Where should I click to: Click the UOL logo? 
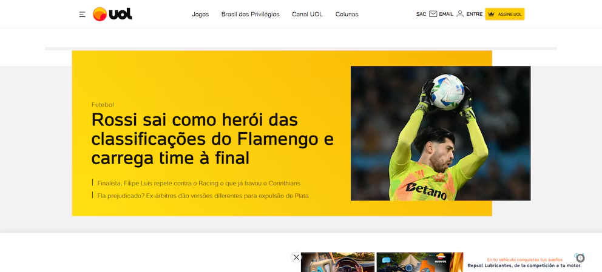(x=112, y=14)
